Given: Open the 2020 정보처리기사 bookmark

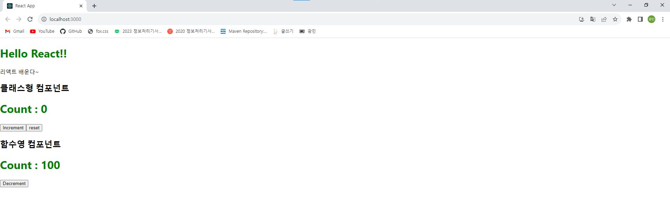Looking at the screenshot, I should coord(191,31).
